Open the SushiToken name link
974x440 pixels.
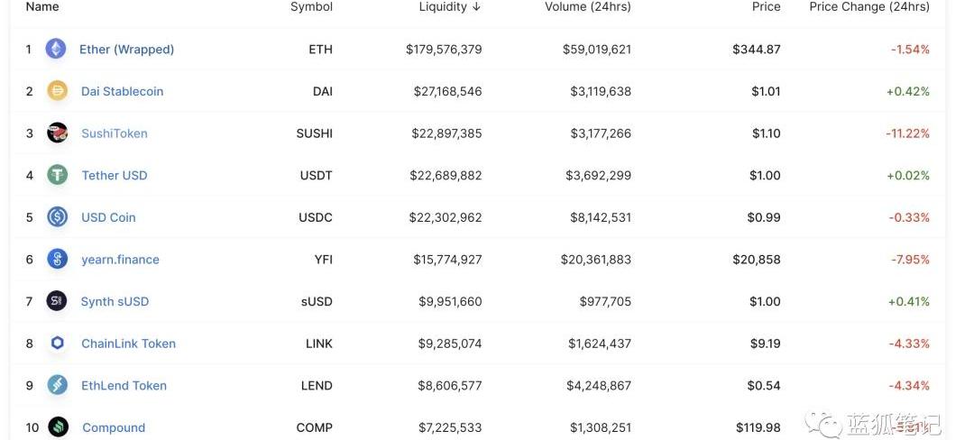click(x=115, y=133)
